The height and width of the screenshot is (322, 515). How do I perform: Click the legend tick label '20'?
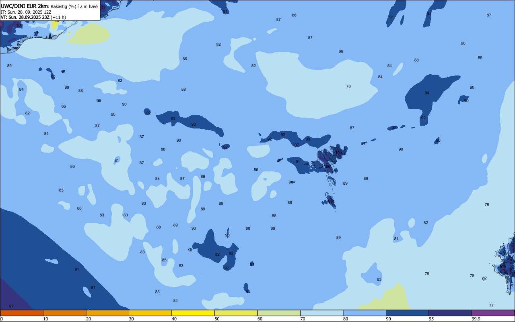click(x=88, y=319)
